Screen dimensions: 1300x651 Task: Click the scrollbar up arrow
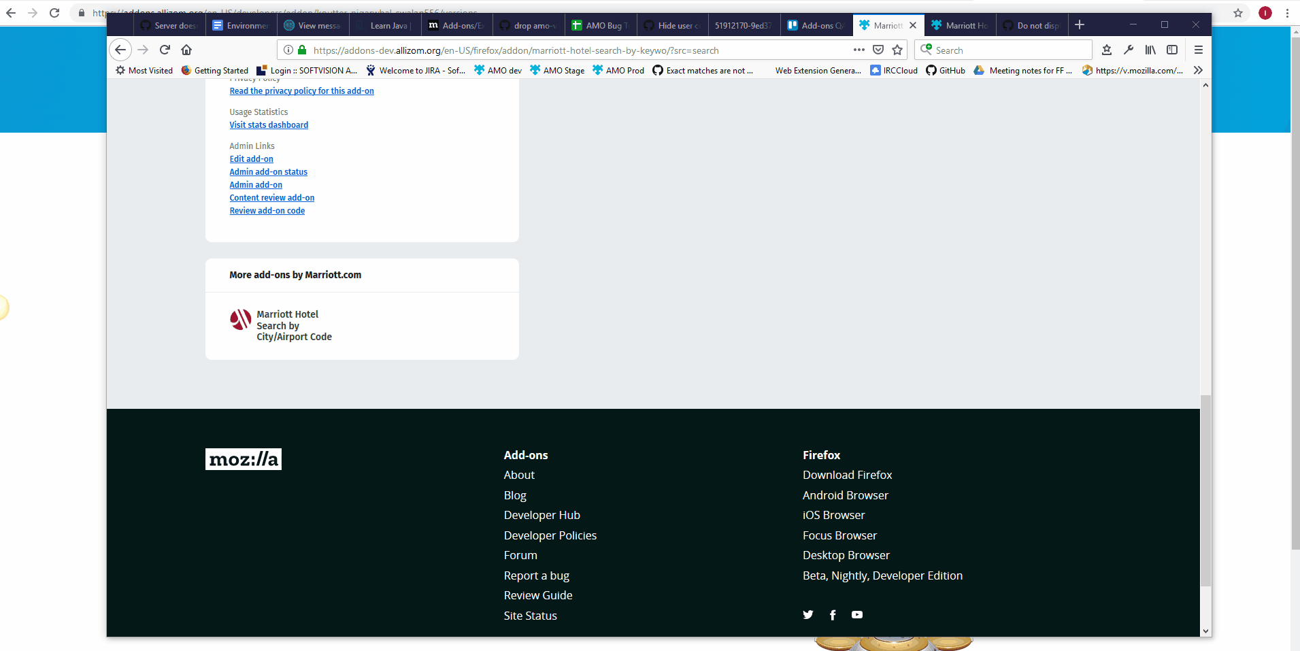1205,85
